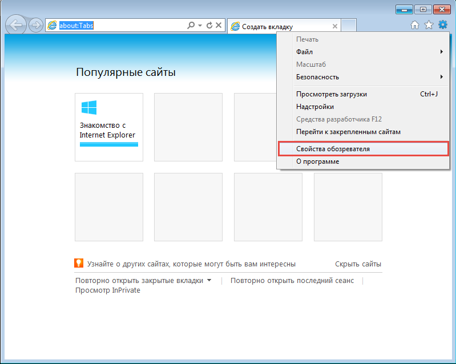
Task: Click the Internet Explorer icon in address bar
Action: click(52, 25)
